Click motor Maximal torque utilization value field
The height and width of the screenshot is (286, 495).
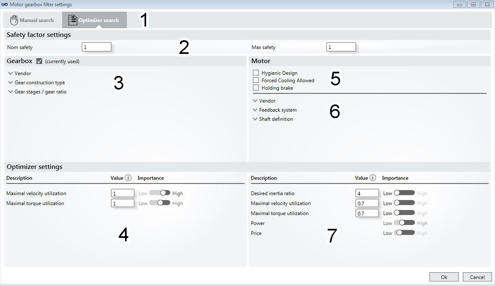(x=367, y=213)
